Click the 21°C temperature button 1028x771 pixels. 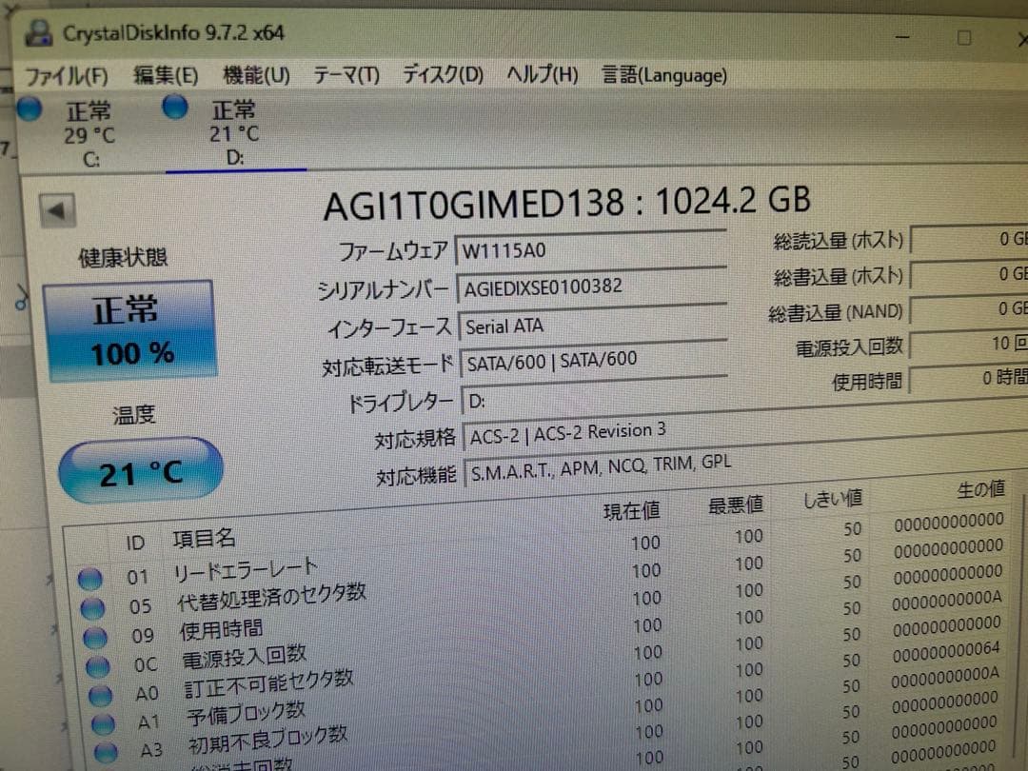tap(139, 468)
